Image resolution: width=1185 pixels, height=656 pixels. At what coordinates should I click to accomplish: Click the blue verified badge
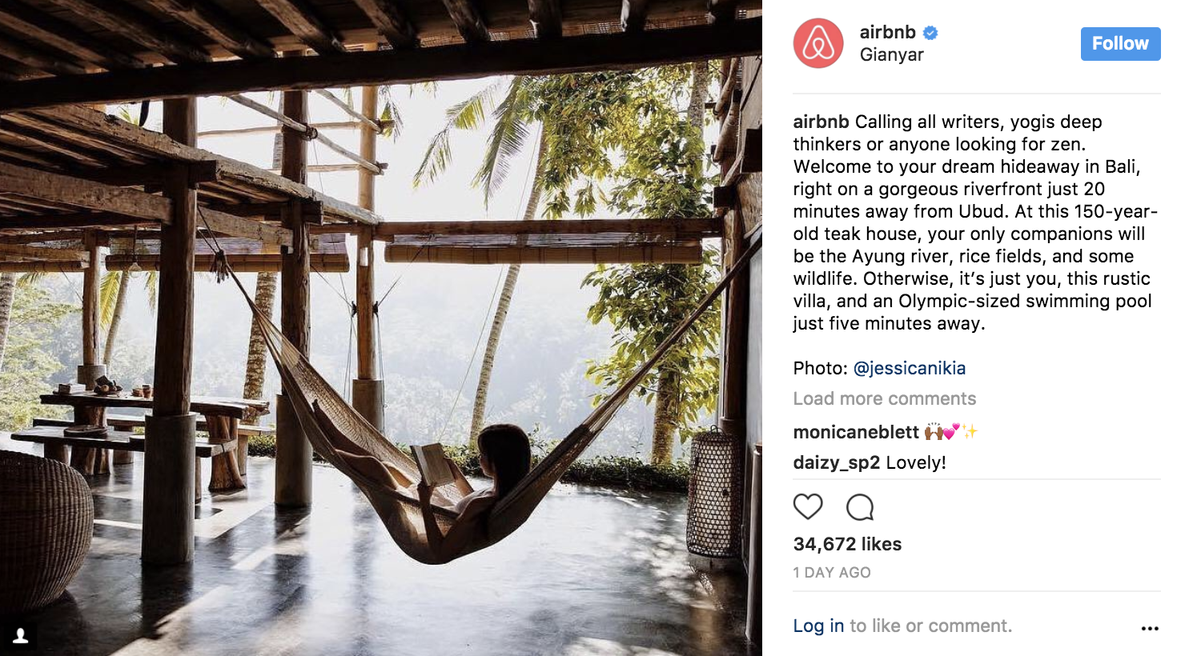(x=930, y=33)
